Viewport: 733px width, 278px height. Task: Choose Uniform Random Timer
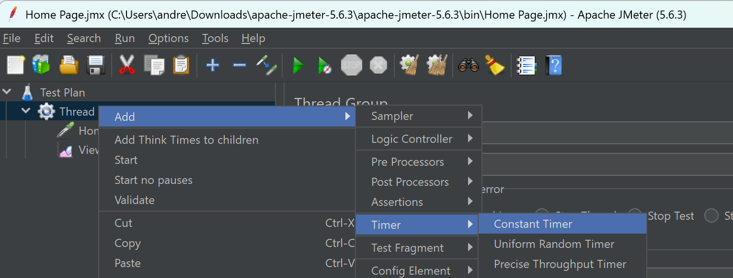(562, 244)
